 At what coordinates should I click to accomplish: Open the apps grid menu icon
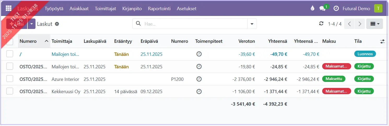[x=8, y=8]
